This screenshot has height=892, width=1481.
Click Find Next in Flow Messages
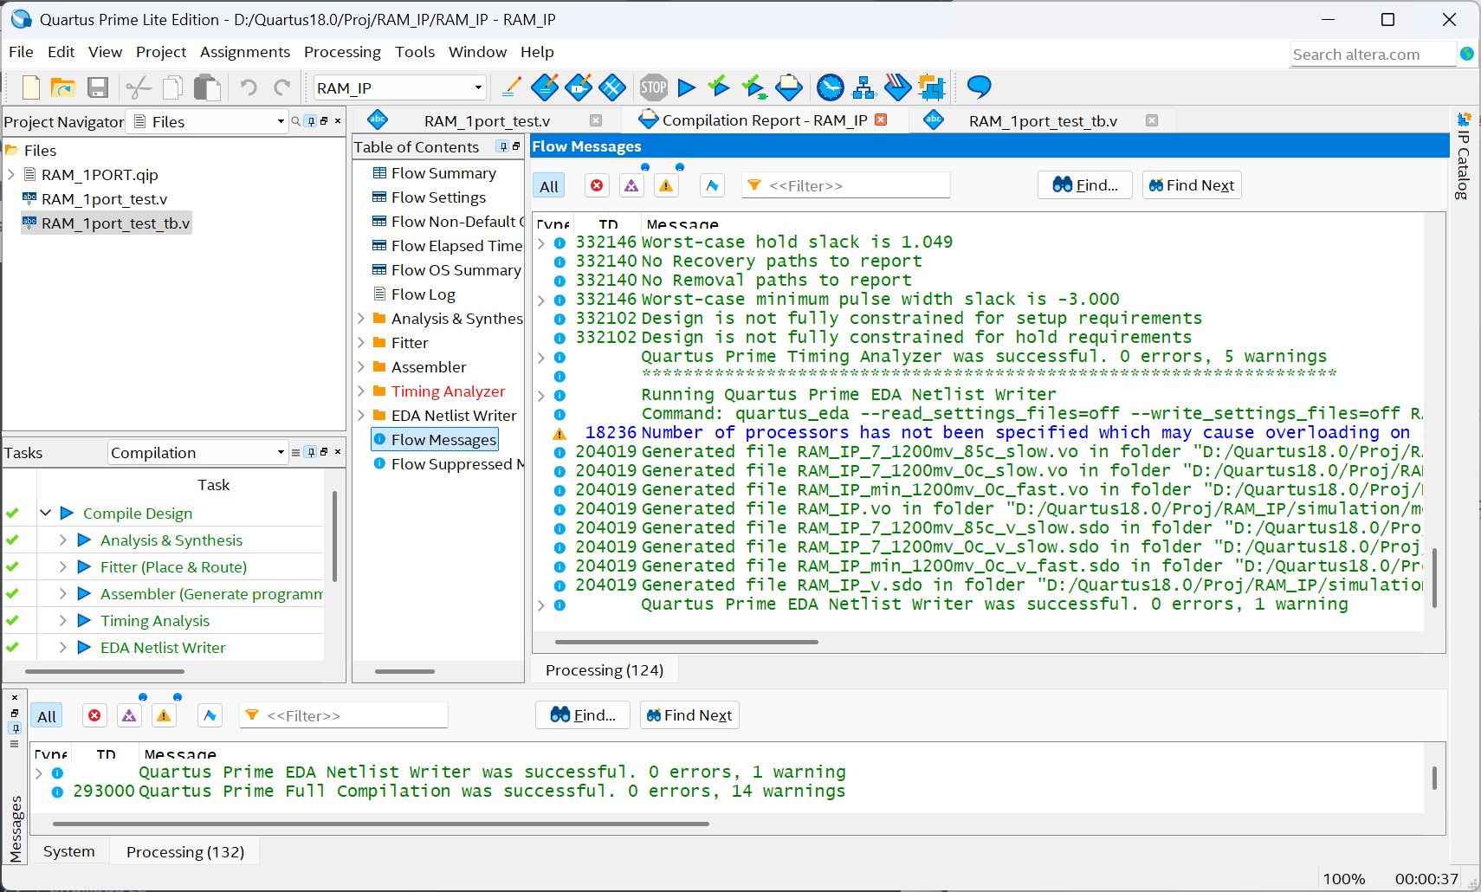point(1192,185)
